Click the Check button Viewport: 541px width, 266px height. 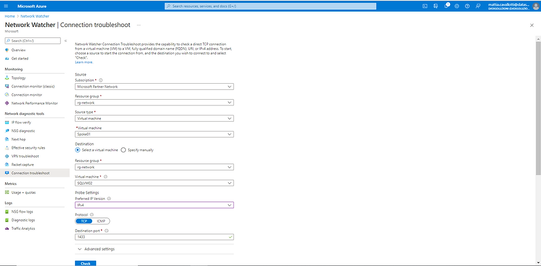tap(85, 263)
